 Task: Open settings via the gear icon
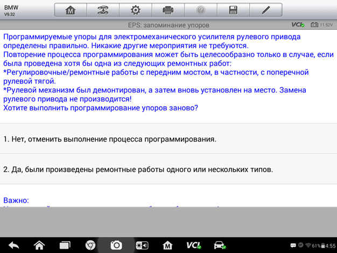tap(135, 10)
